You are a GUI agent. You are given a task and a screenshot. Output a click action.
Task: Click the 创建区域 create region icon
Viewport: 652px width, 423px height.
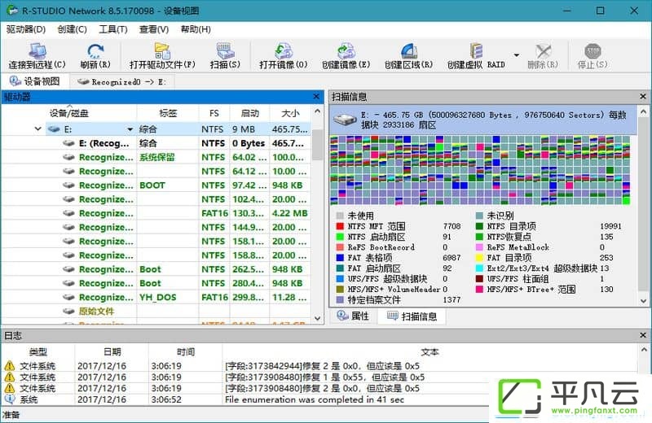409,51
